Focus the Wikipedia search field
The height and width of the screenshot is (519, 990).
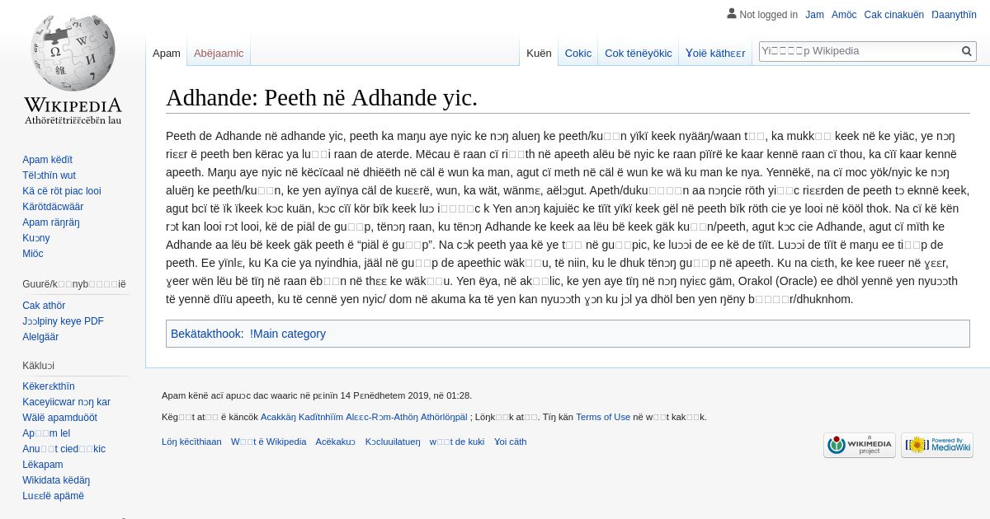[x=859, y=51]
